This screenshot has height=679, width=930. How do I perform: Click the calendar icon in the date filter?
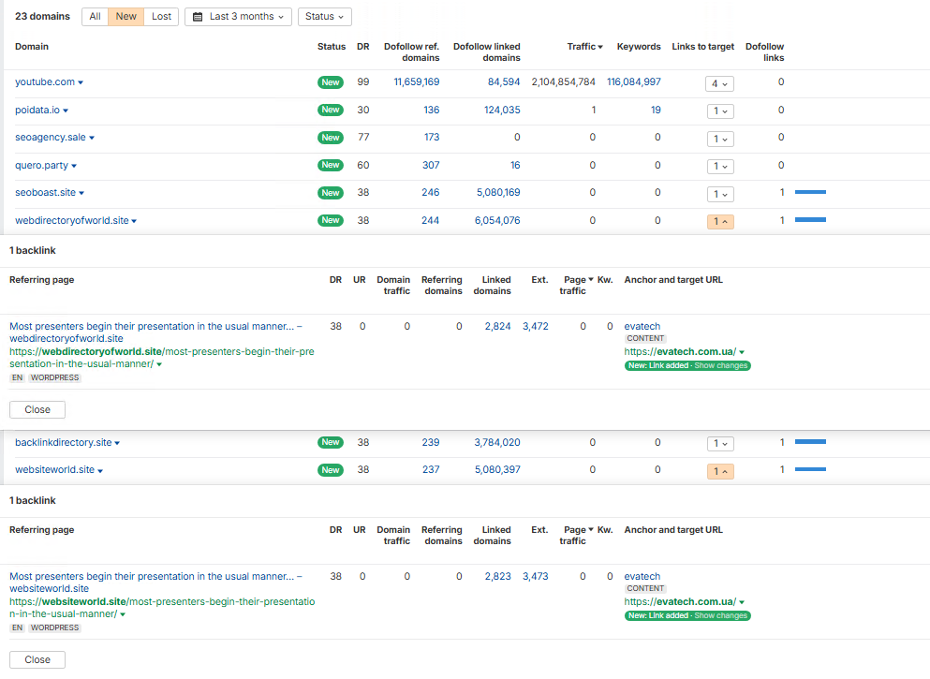click(198, 17)
